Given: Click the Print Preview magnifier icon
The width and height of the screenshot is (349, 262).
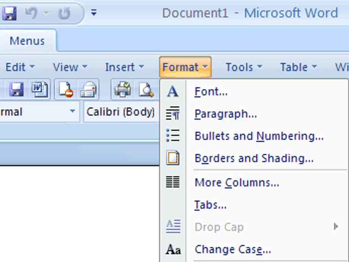Looking at the screenshot, I should 146,90.
